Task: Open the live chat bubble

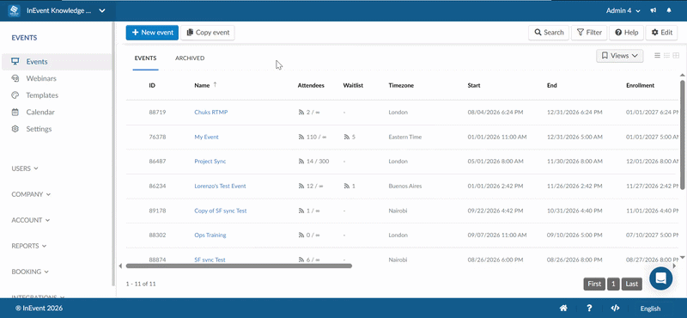Action: (660, 278)
